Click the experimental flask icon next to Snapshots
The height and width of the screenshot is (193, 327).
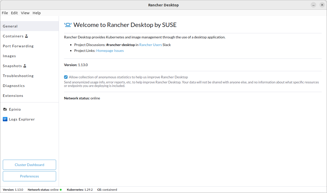point(25,66)
